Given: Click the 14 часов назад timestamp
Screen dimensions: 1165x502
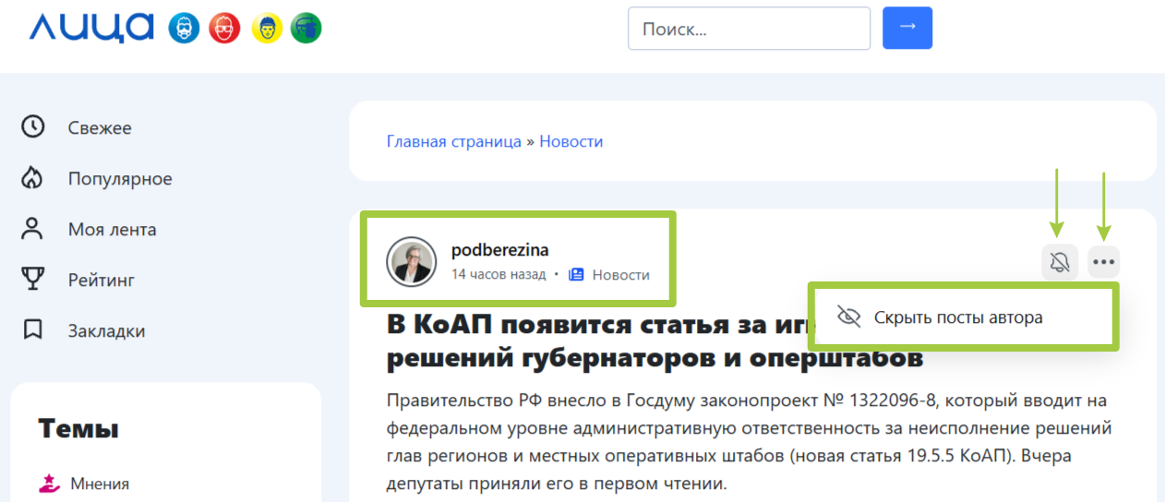Looking at the screenshot, I should 498,275.
